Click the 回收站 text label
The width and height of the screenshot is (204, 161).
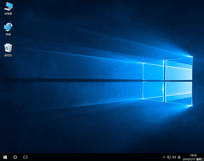8,55
